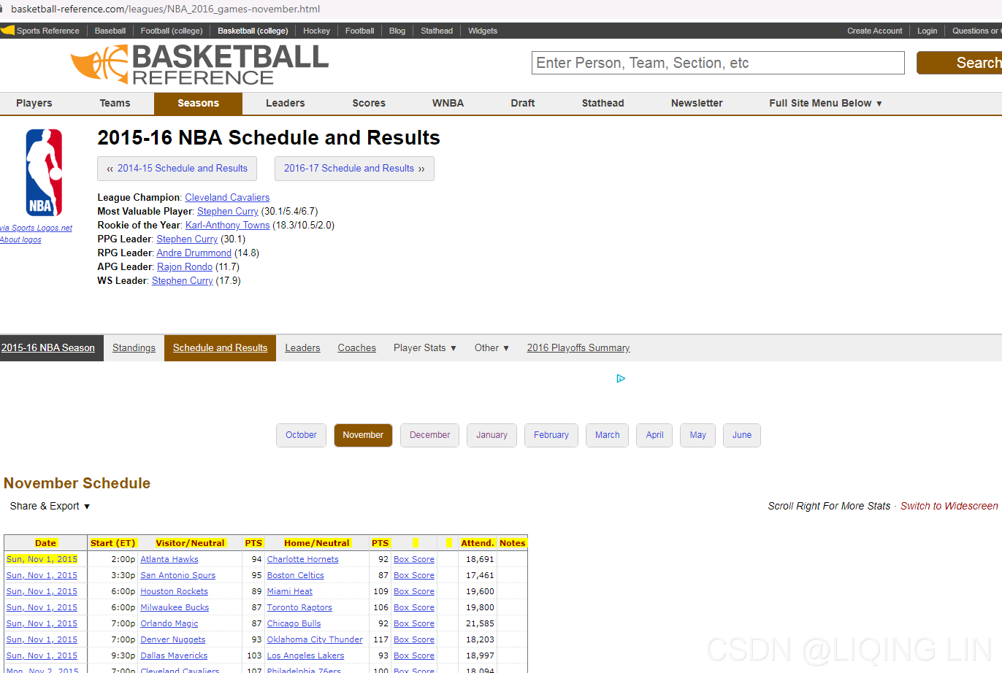
Task: Open the Share & Export dropdown
Action: pos(50,506)
